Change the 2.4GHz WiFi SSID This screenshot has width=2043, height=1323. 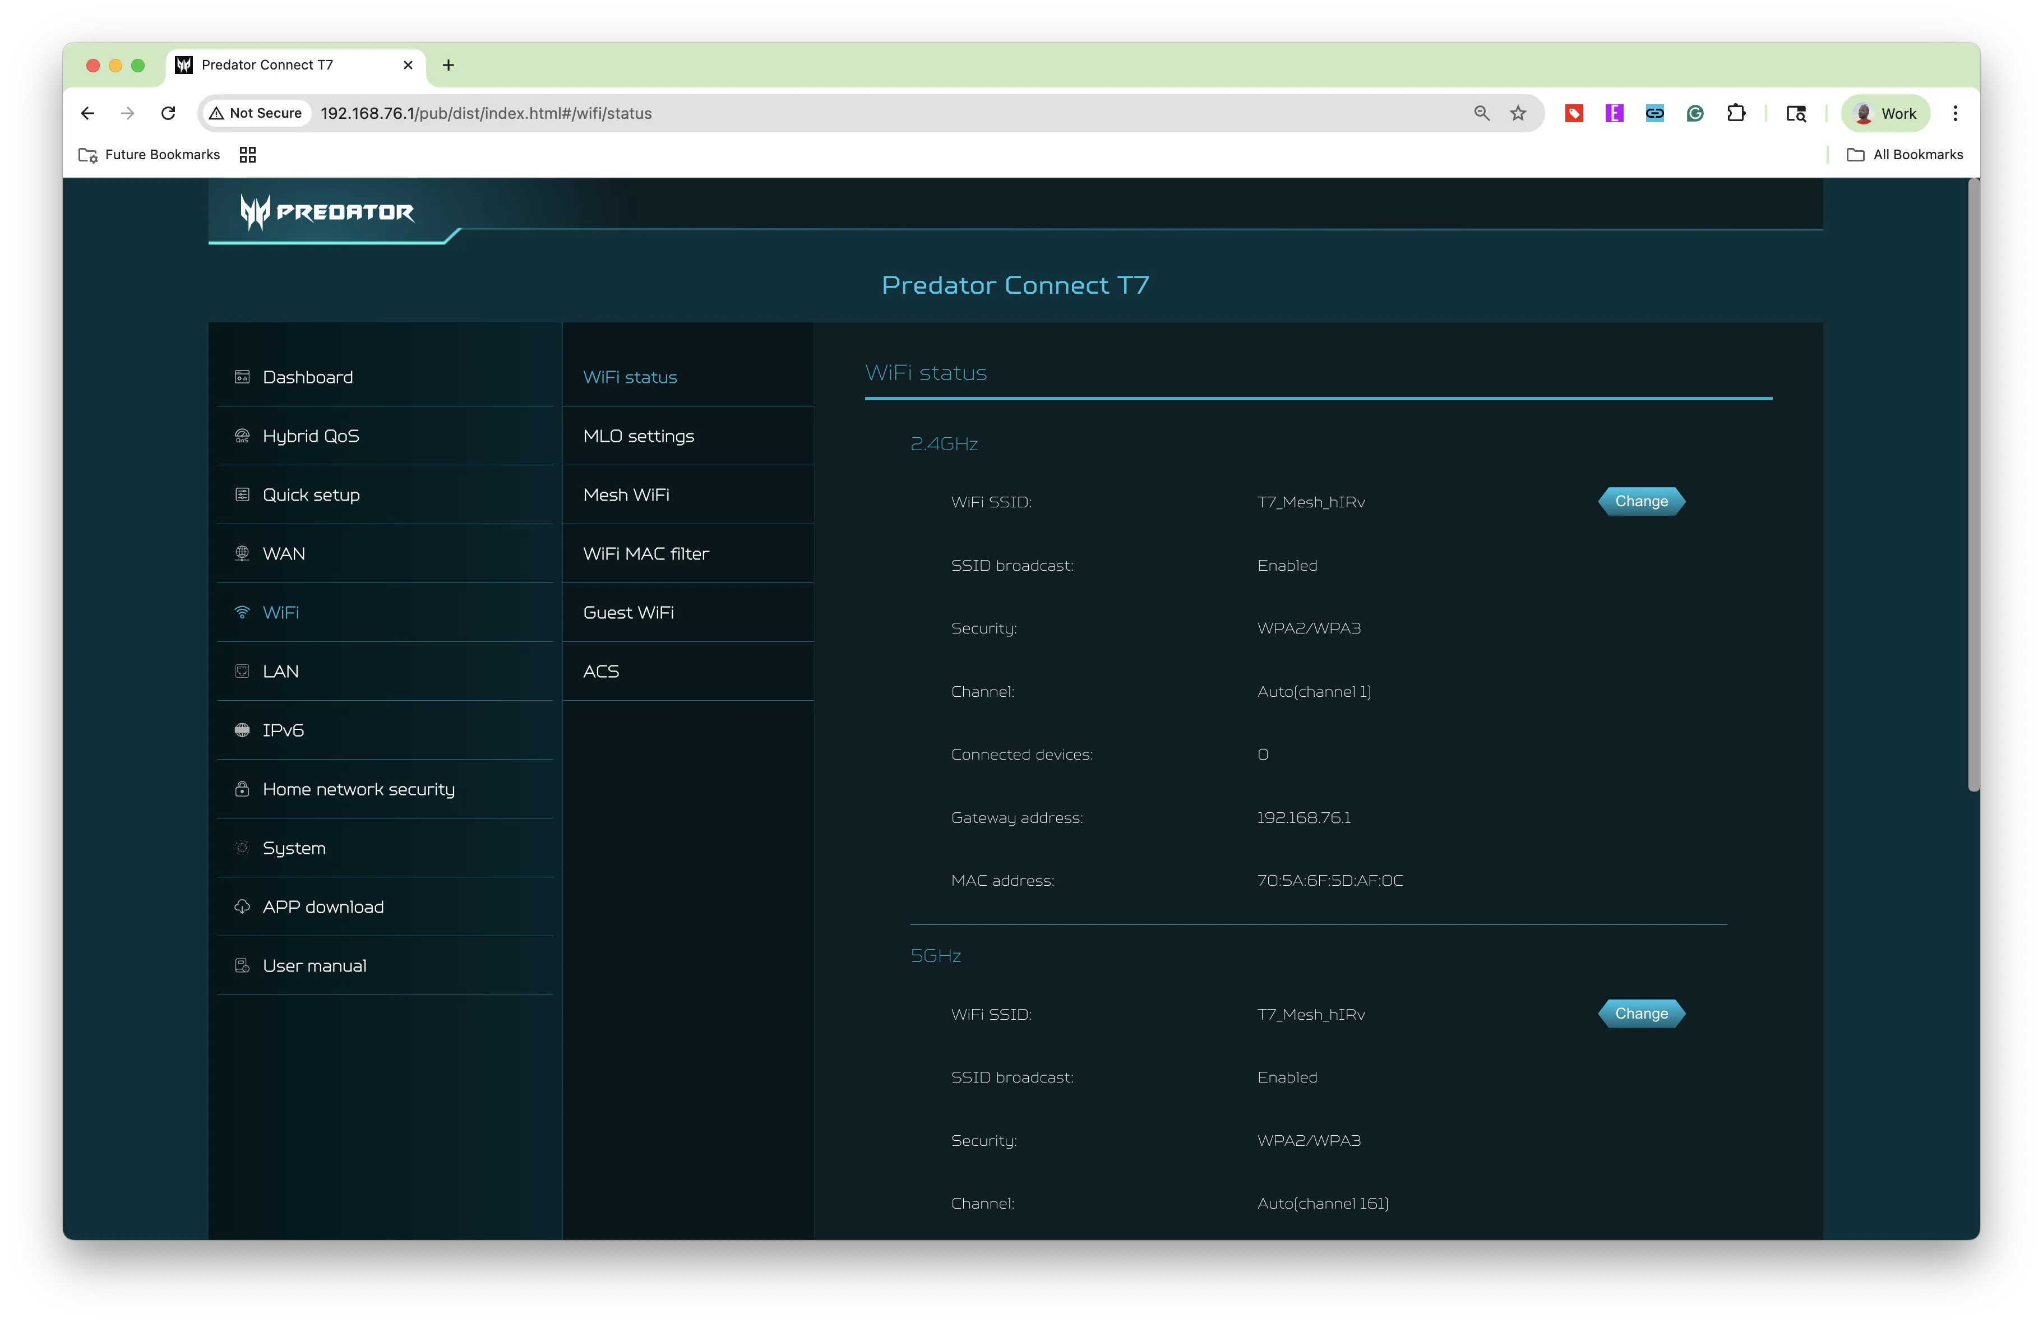coord(1641,501)
